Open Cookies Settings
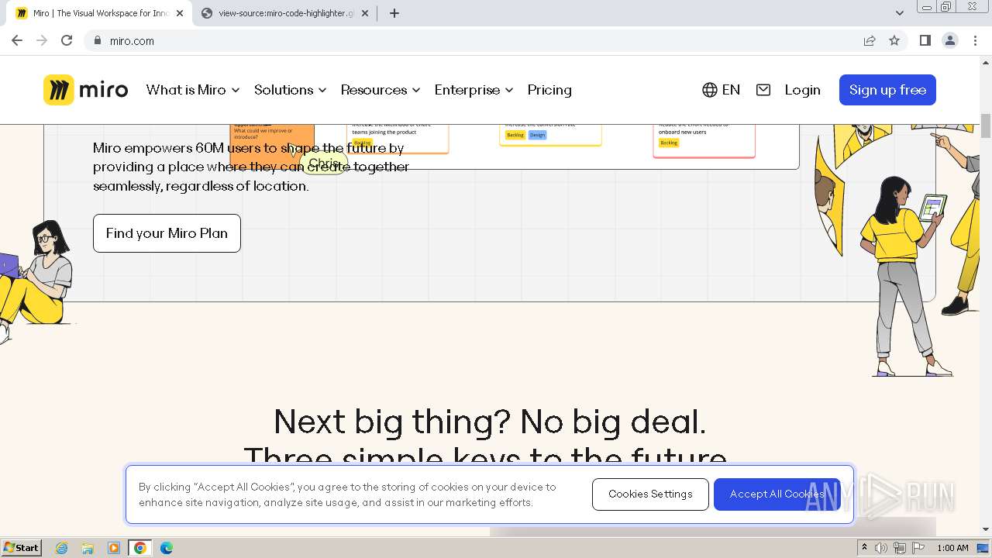Image resolution: width=992 pixels, height=558 pixels. coord(650,494)
